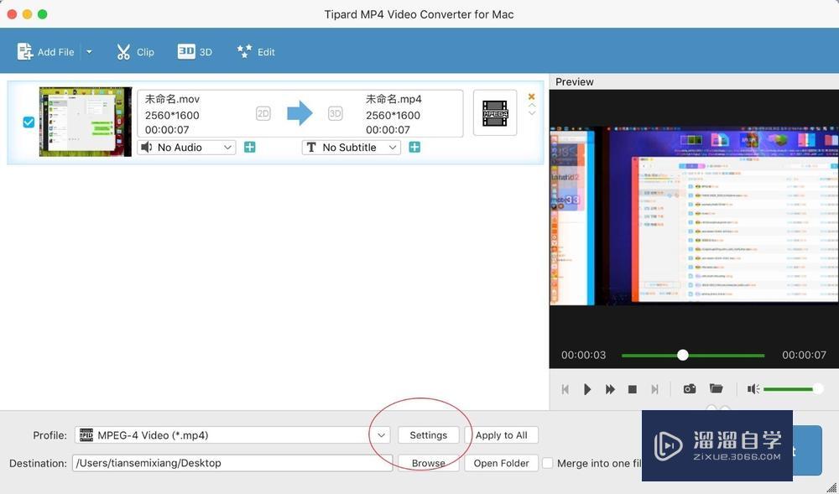The height and width of the screenshot is (494, 839).
Task: Select the 未命名.mov video thumbnail
Action: (85, 122)
